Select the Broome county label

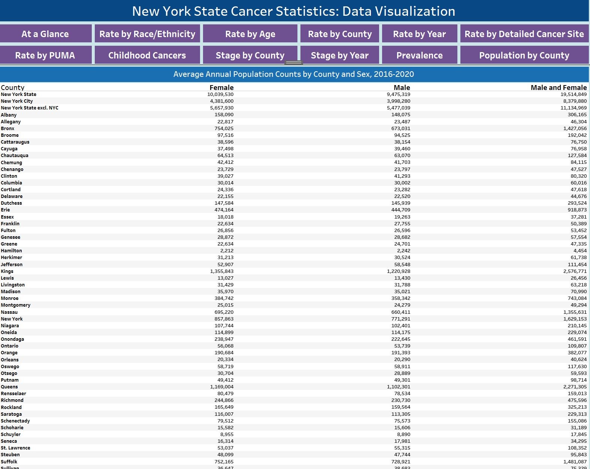(10, 135)
